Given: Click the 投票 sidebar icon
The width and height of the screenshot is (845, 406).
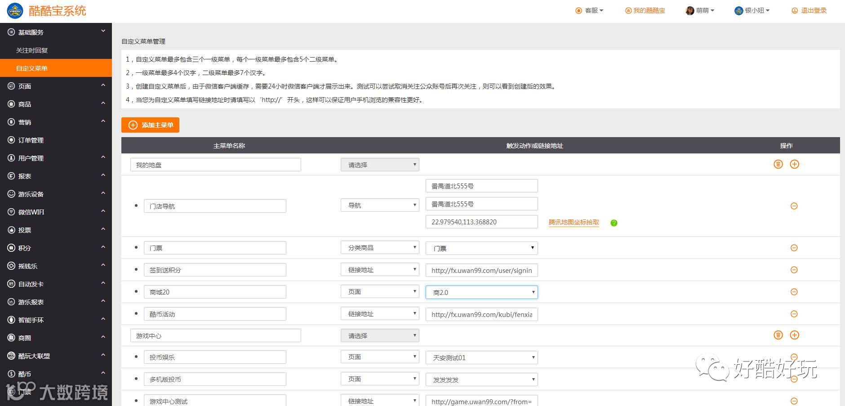Looking at the screenshot, I should coord(11,230).
